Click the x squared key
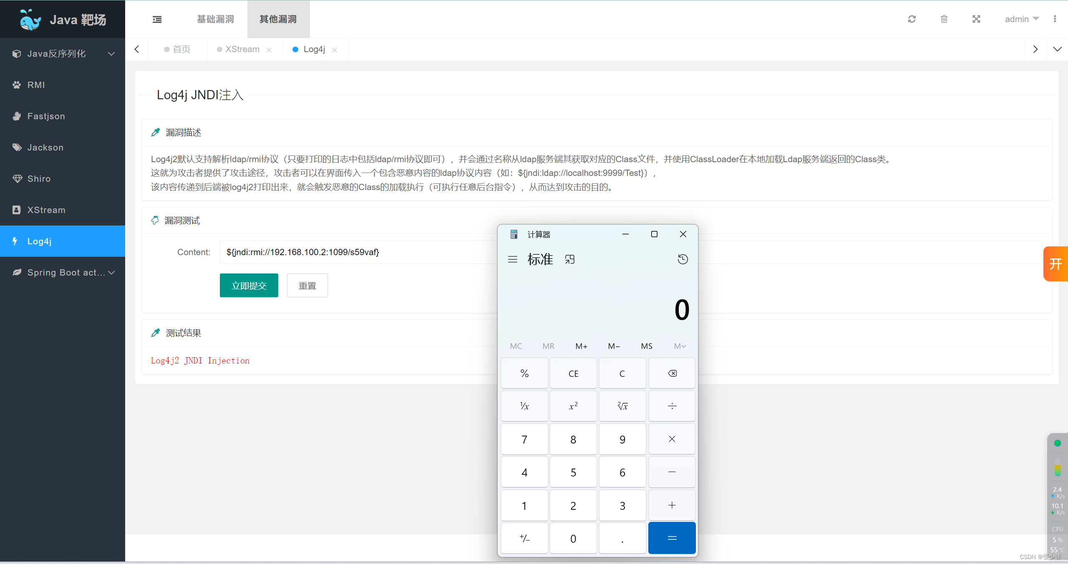 [573, 406]
